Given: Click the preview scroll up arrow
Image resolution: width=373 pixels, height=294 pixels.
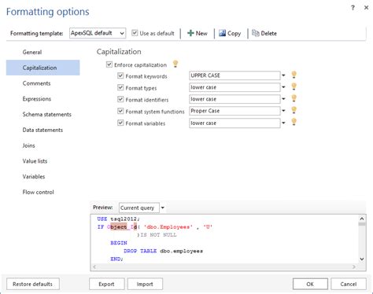Looking at the screenshot, I should 362,219.
